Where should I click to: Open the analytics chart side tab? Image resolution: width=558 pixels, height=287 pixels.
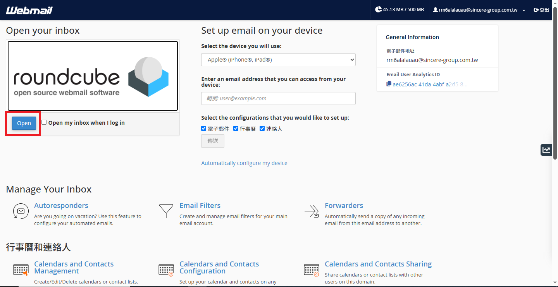coord(546,150)
